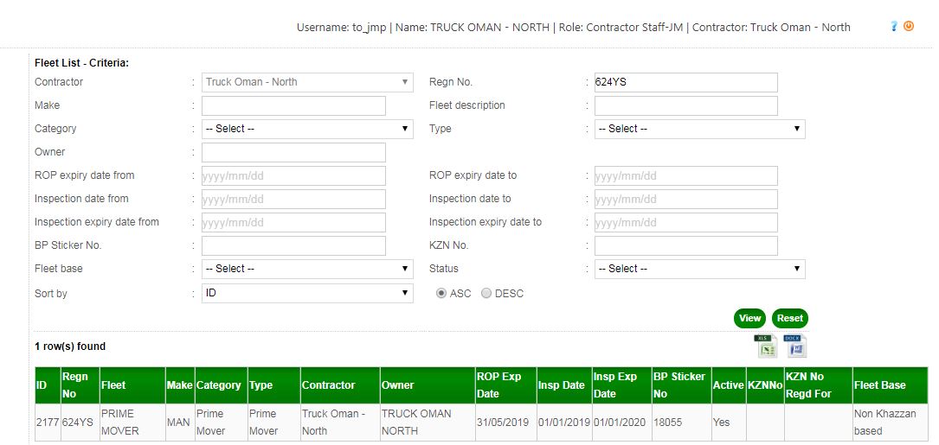Select ASC sort order radio button
Screen dimensions: 939x445
click(441, 294)
